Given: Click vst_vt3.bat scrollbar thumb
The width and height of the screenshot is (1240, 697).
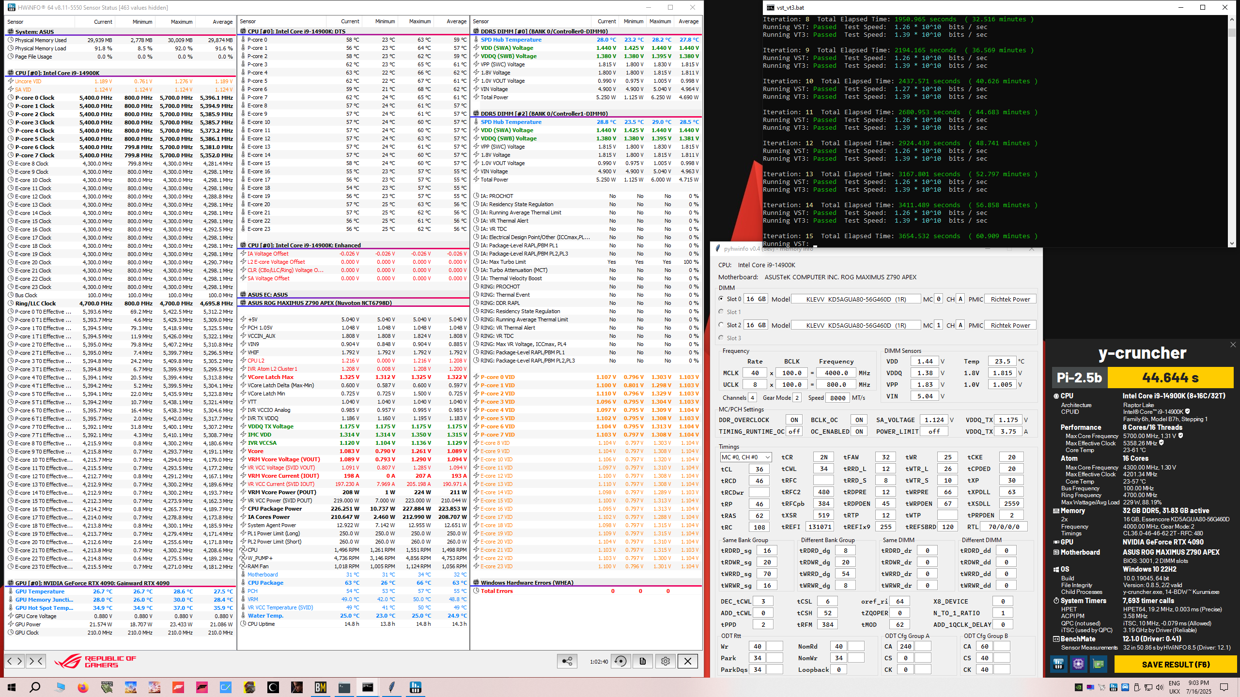Looking at the screenshot, I should click(x=1232, y=32).
